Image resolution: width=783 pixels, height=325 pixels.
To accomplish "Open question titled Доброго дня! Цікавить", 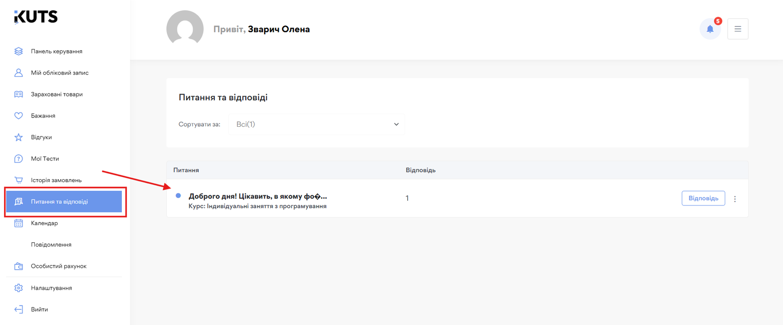I will [257, 196].
